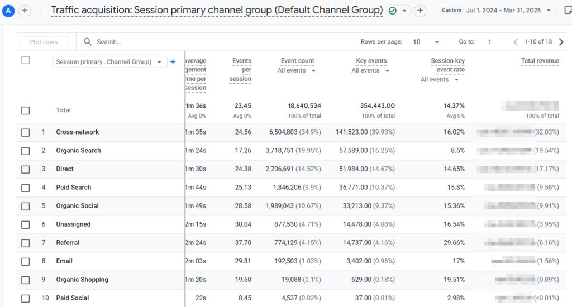Viewport: 572px width, 307px height.
Task: Go to previous page of table rows
Action: (x=516, y=42)
